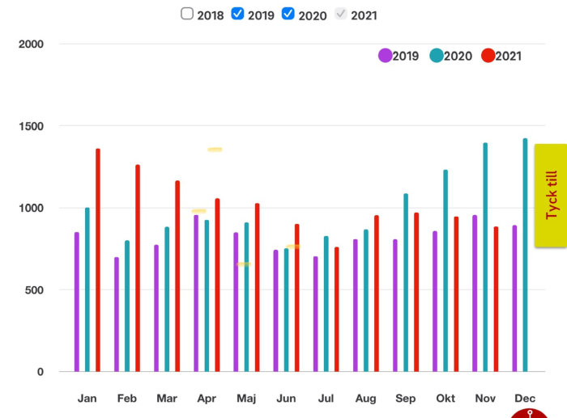The height and width of the screenshot is (418, 567).
Task: Click the red round icon at bottom right
Action: pos(531,411)
